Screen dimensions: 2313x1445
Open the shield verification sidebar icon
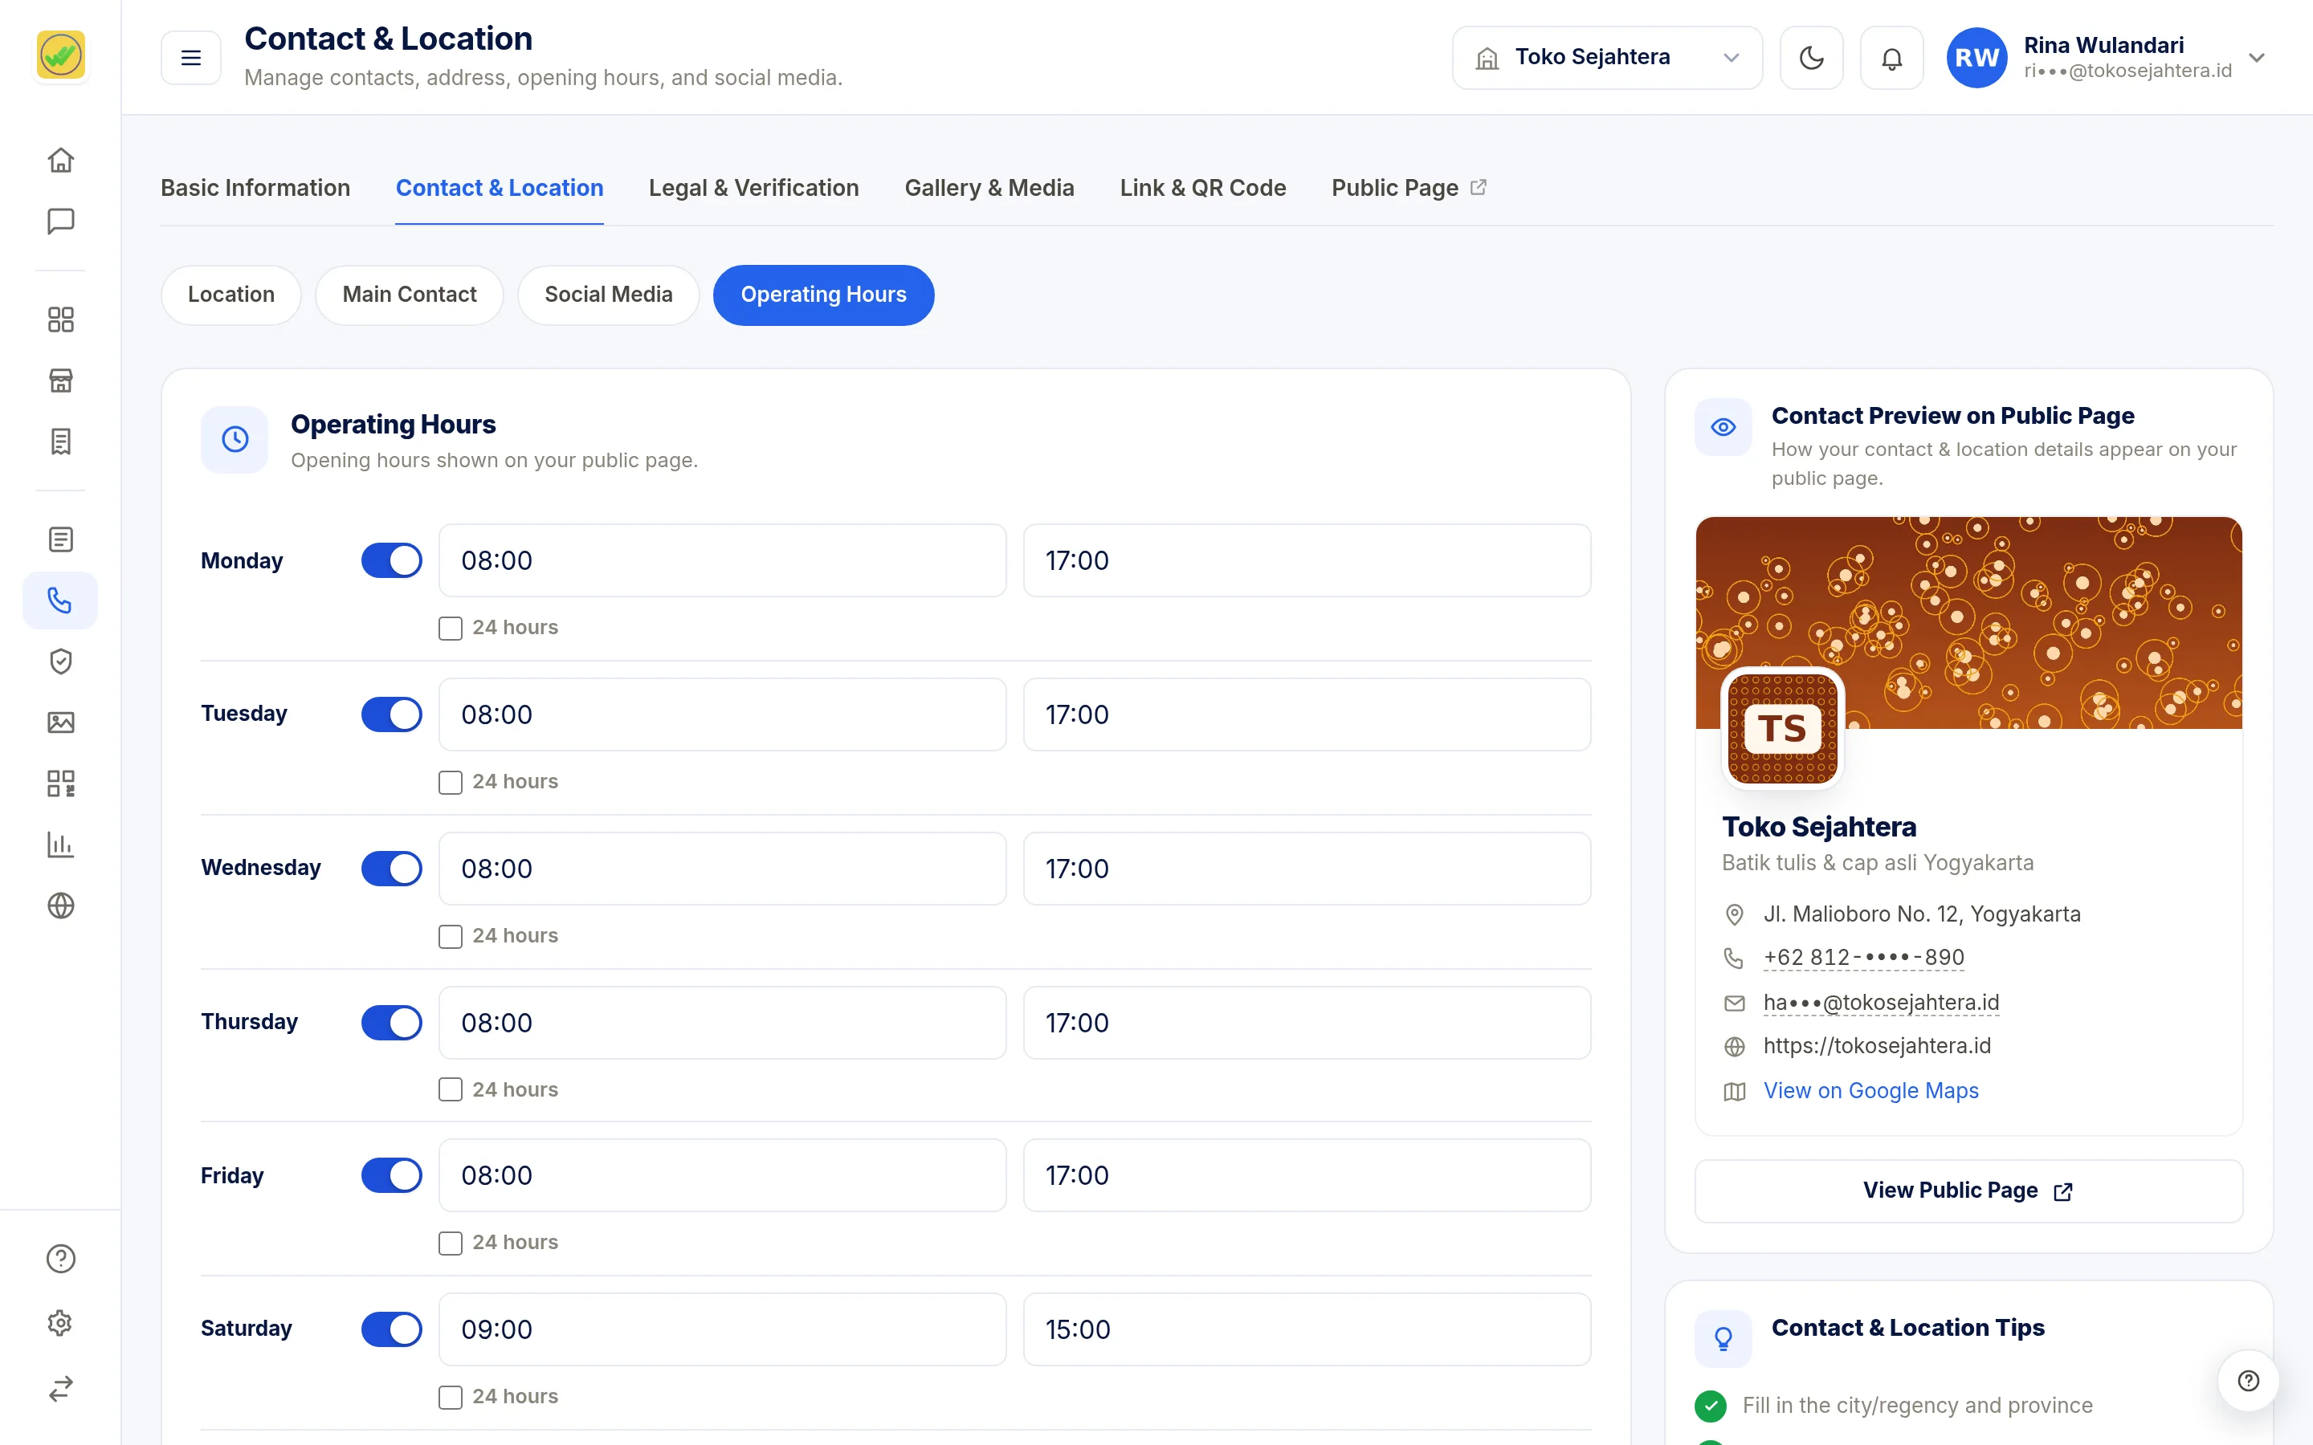click(60, 661)
